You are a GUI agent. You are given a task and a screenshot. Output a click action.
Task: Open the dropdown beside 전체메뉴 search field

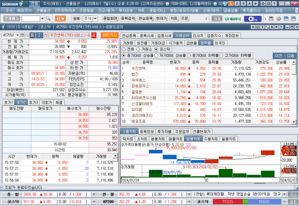pyautogui.click(x=42, y=19)
